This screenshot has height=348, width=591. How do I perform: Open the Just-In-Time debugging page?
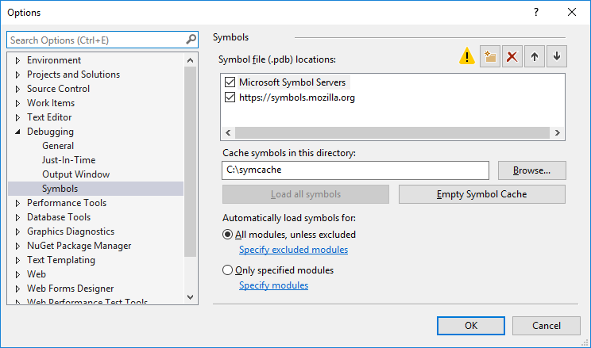(x=68, y=160)
